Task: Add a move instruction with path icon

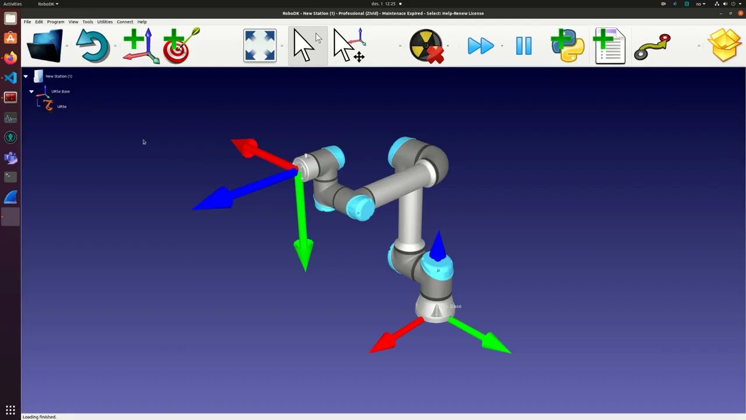Action: (x=652, y=47)
